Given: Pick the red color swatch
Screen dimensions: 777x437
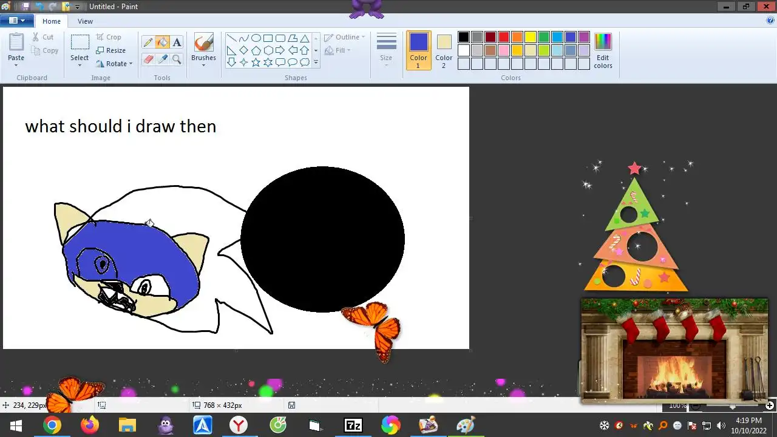Looking at the screenshot, I should click(504, 37).
